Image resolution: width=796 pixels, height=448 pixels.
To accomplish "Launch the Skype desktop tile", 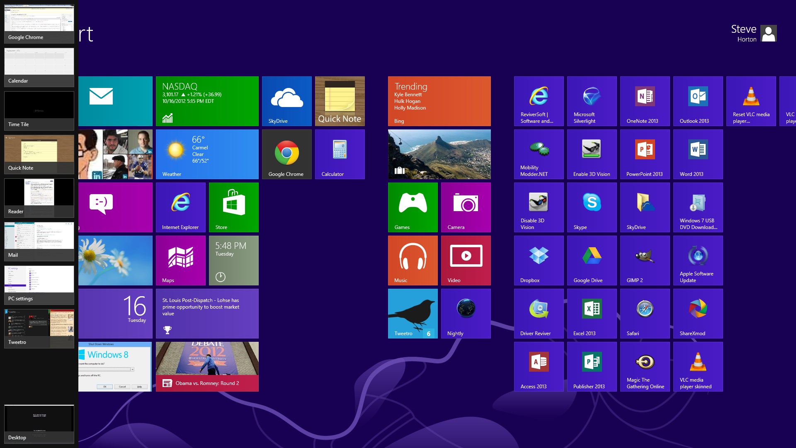I will (592, 207).
